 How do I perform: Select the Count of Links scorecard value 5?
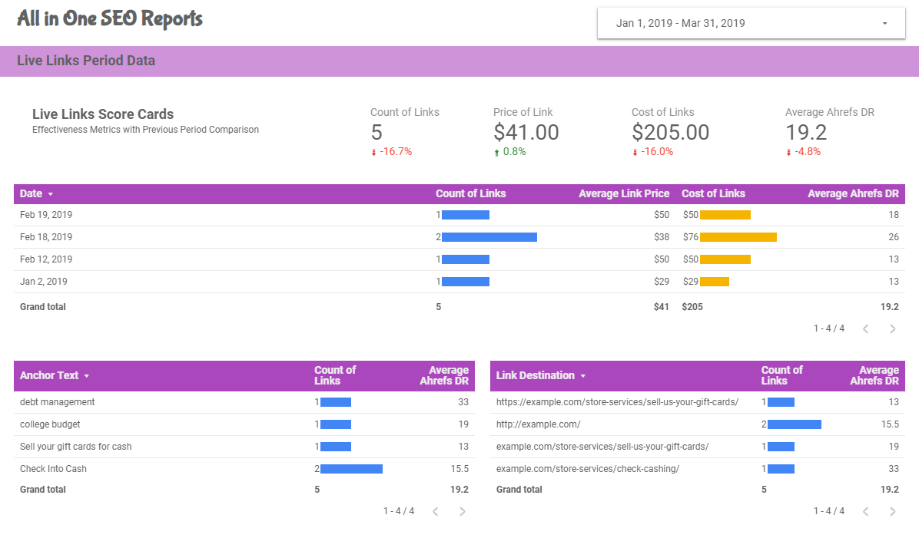tap(377, 132)
